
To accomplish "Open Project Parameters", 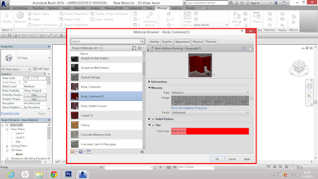I will [74, 14].
